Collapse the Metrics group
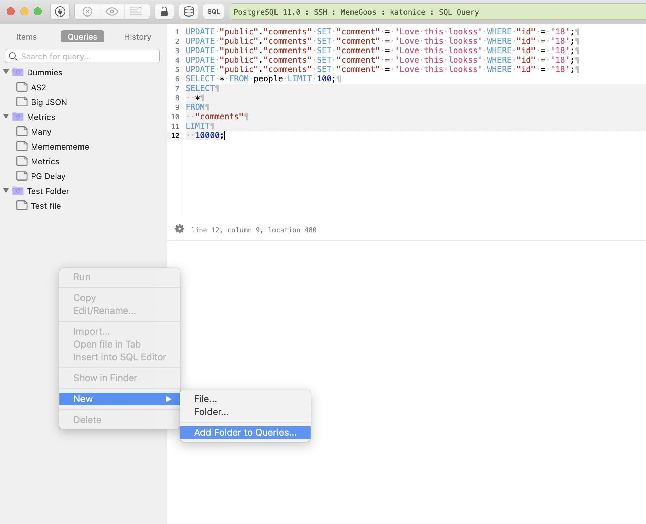The height and width of the screenshot is (524, 646). [6, 116]
